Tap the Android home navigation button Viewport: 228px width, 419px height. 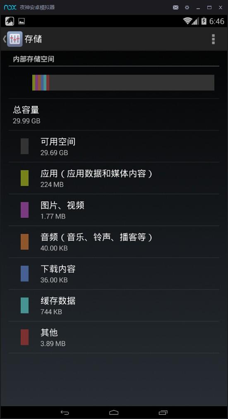coord(114,412)
